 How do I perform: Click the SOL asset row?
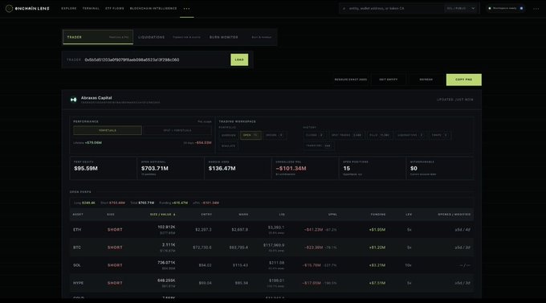271,265
